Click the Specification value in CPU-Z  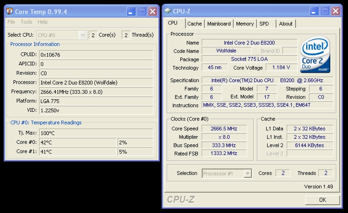(267, 80)
